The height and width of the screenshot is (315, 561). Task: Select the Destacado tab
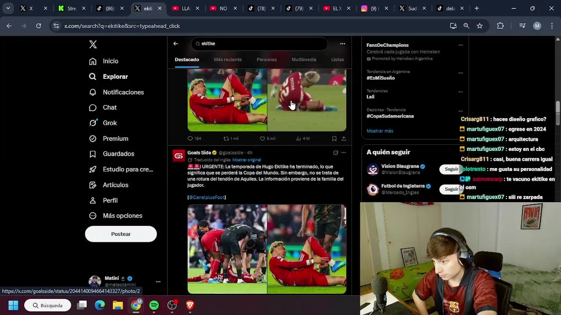187,59
